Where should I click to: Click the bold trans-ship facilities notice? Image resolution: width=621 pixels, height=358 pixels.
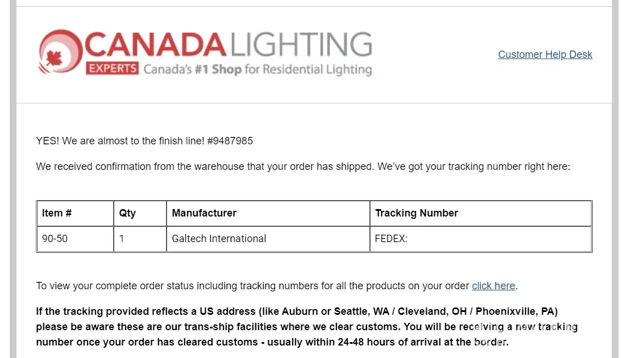point(307,327)
